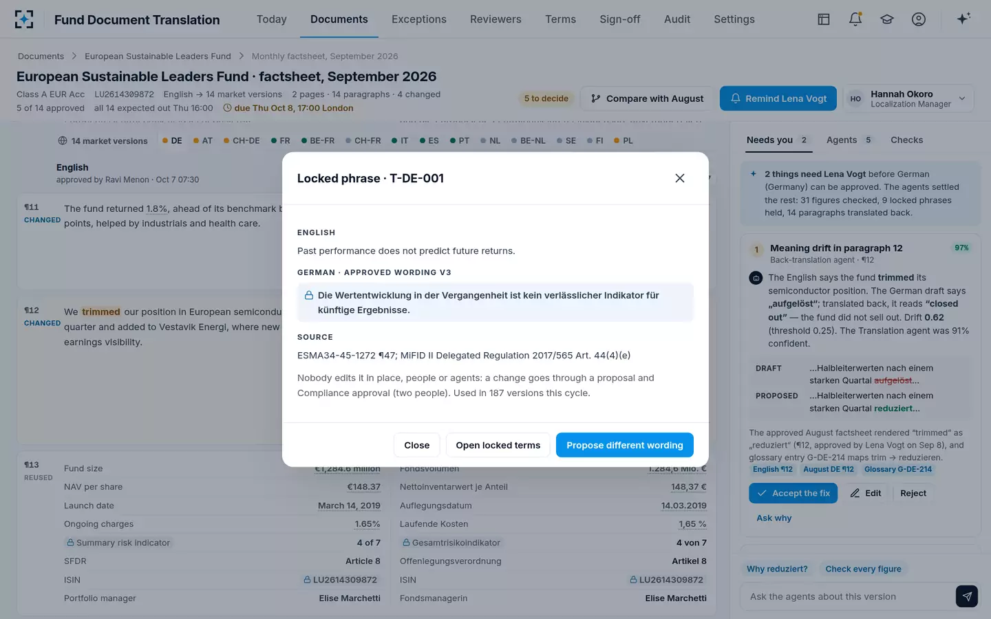Open the Terms tab

[x=561, y=19]
